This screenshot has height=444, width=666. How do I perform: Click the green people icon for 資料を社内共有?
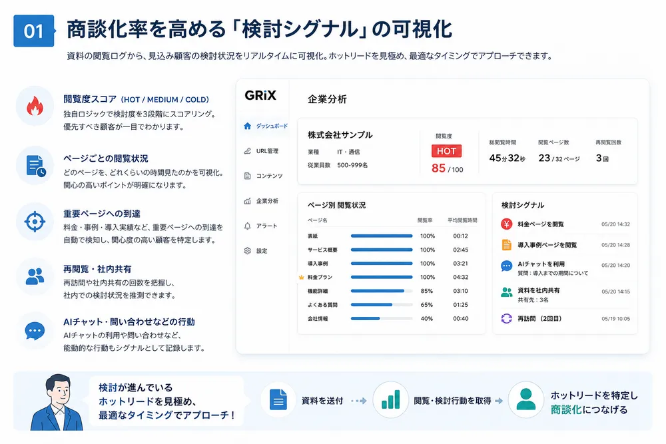pos(506,292)
